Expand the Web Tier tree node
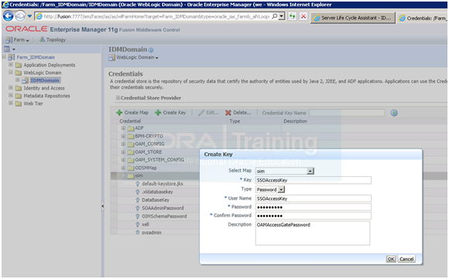Image resolution: width=449 pixels, height=279 pixels. [11, 104]
